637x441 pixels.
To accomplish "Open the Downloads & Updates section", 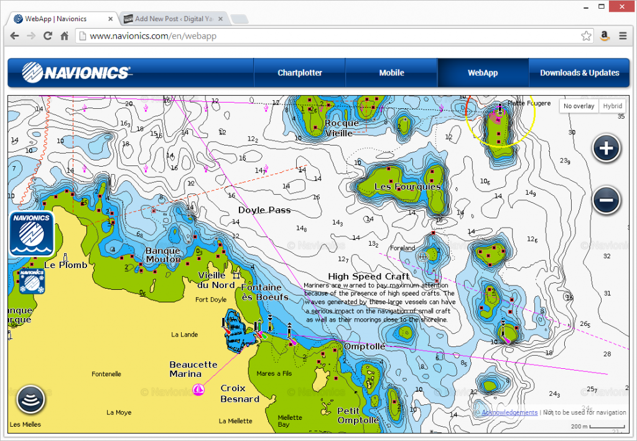I will pos(579,73).
